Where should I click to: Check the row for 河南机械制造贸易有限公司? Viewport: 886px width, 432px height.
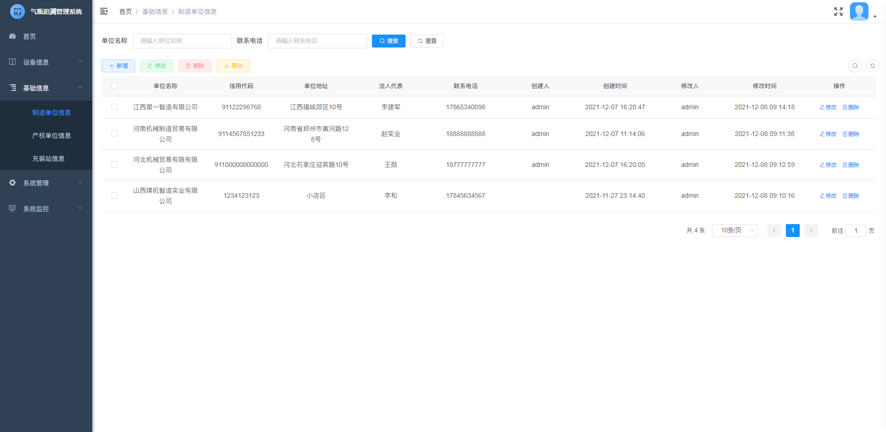pos(114,134)
